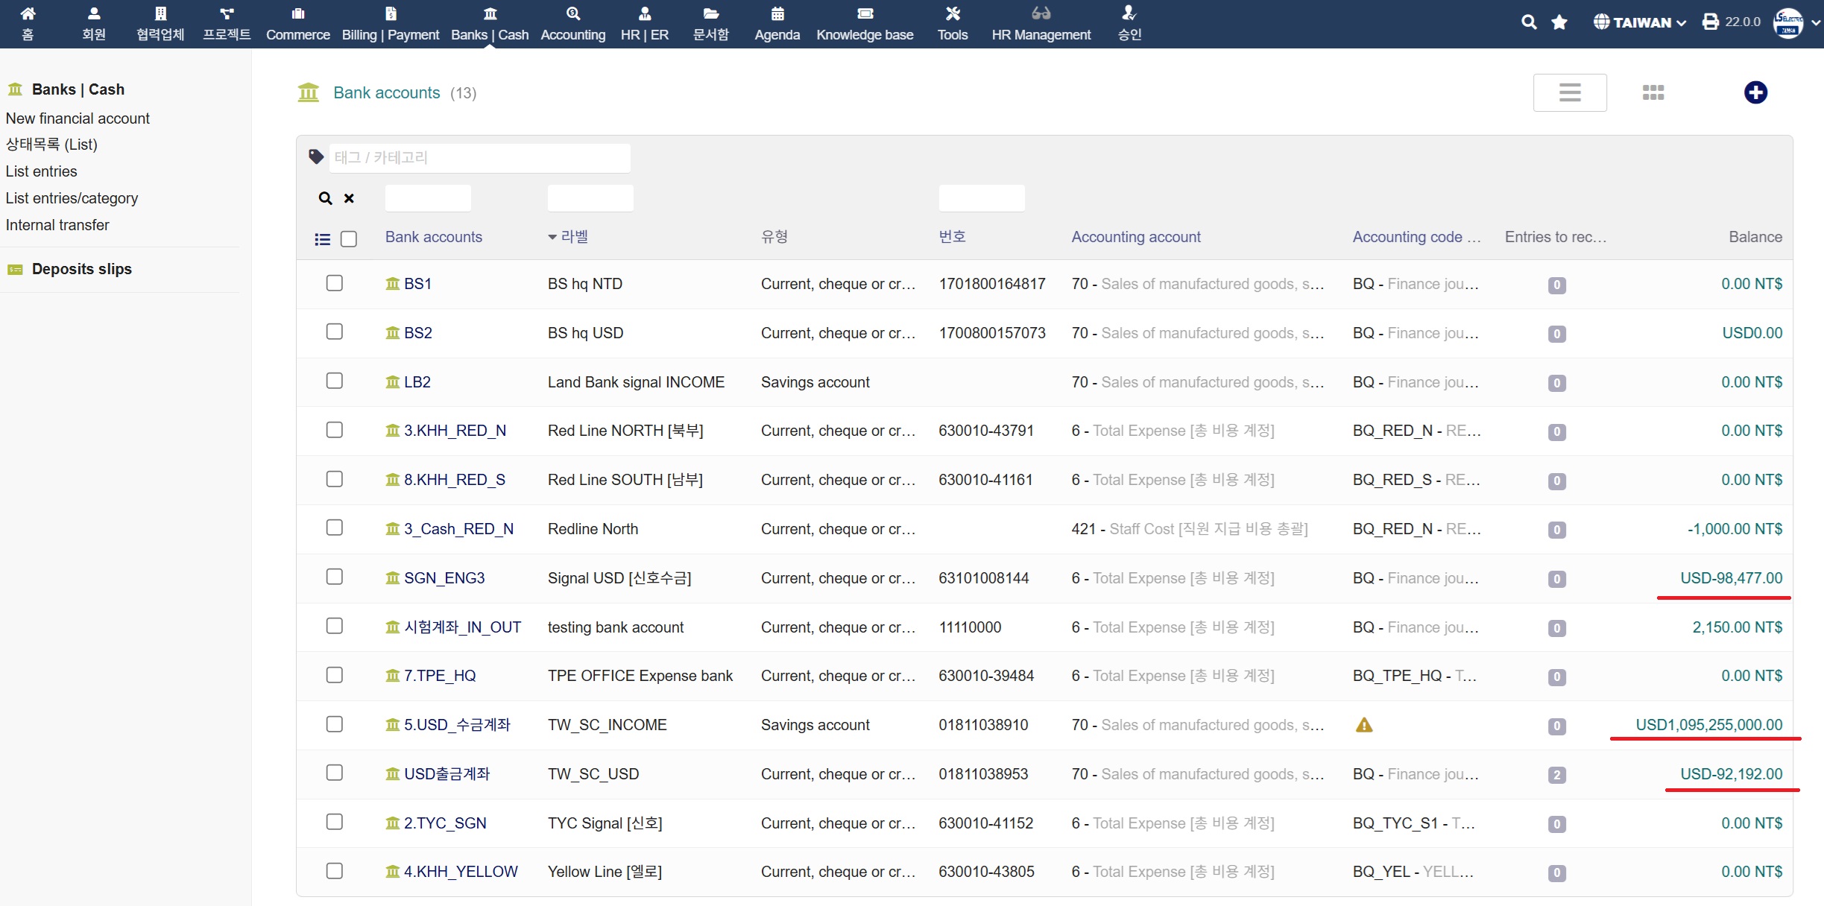This screenshot has height=906, width=1824.
Task: Clear filters with the X icon
Action: point(349,198)
